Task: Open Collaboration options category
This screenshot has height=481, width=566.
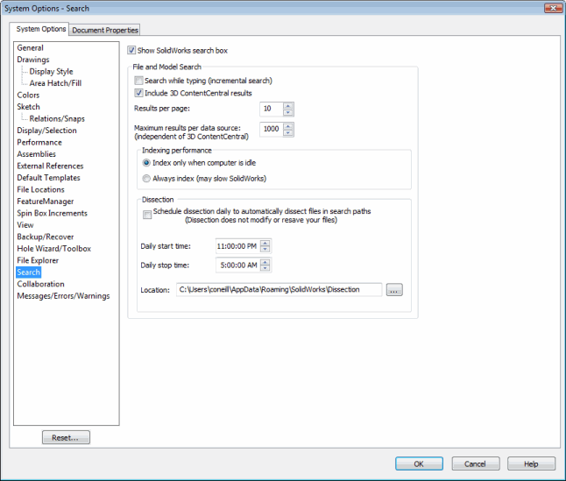Action: [x=40, y=284]
